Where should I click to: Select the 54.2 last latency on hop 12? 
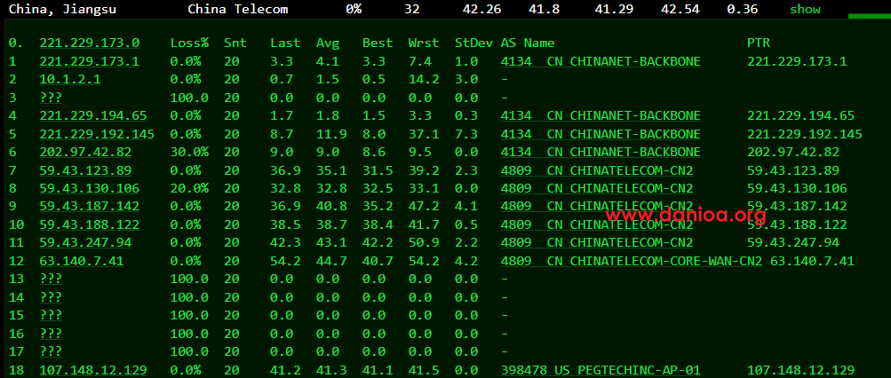click(x=285, y=261)
